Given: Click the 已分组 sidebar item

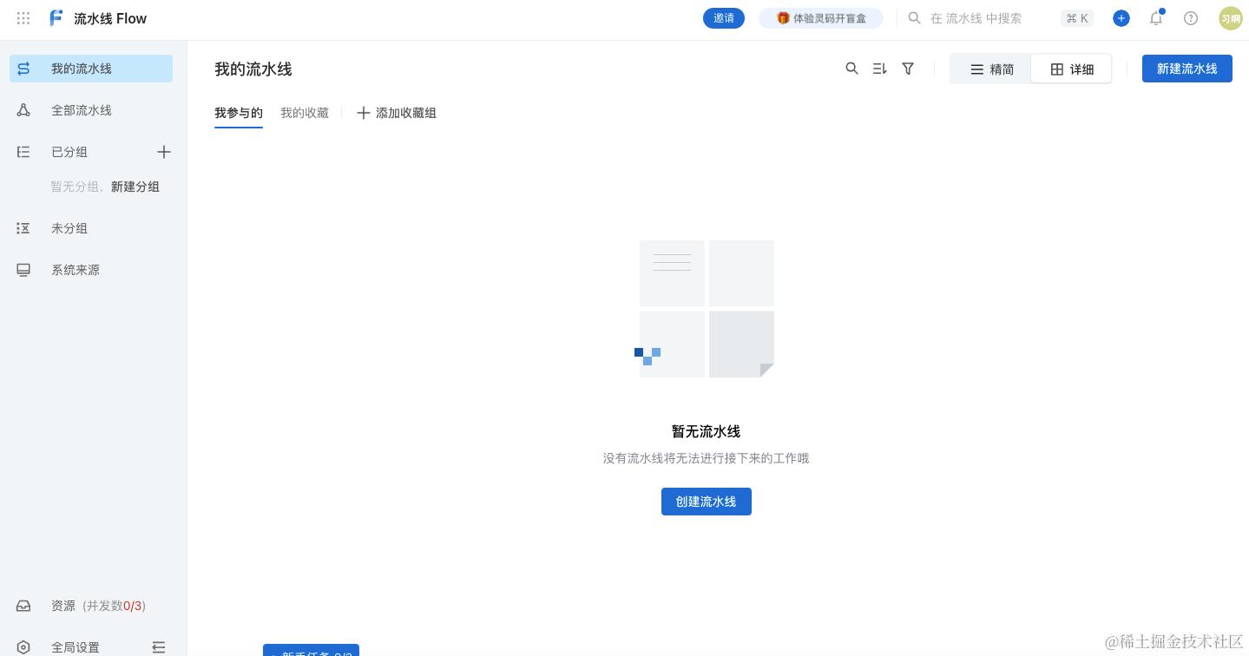Looking at the screenshot, I should pyautogui.click(x=69, y=152).
